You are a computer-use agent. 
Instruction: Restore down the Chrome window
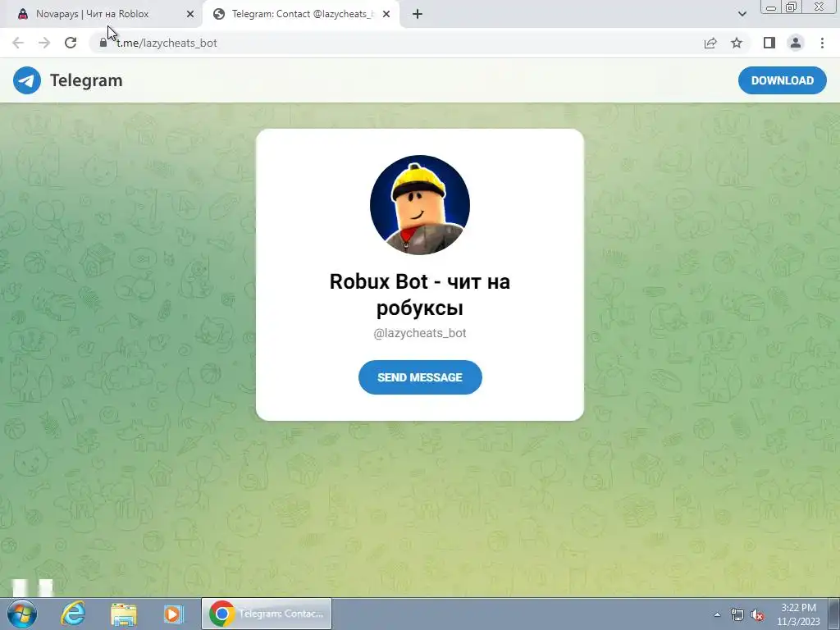pyautogui.click(x=792, y=7)
